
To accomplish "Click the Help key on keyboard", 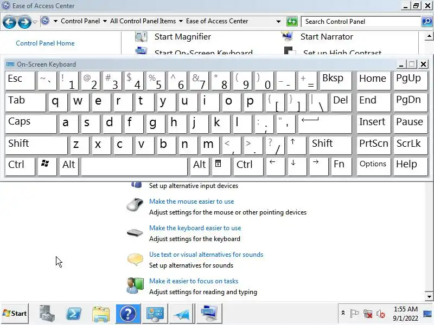I will click(x=410, y=166).
